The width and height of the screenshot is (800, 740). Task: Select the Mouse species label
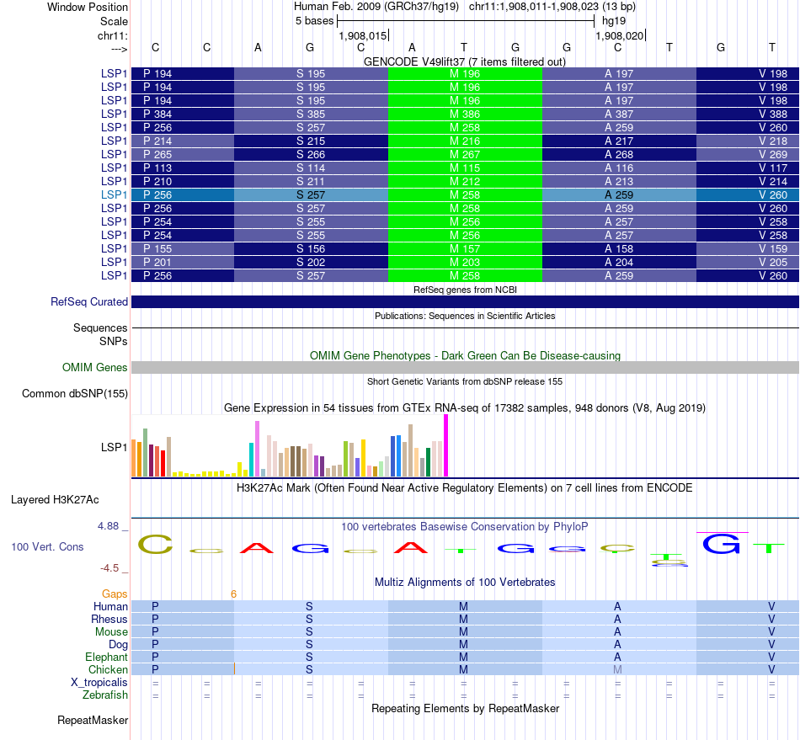111,632
